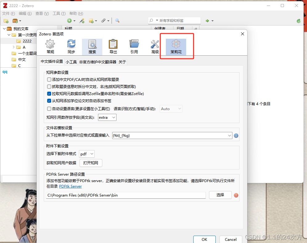This screenshot has height=243, width=307.
Task: Open the 编辑 (E) menu
Action: pos(25,14)
